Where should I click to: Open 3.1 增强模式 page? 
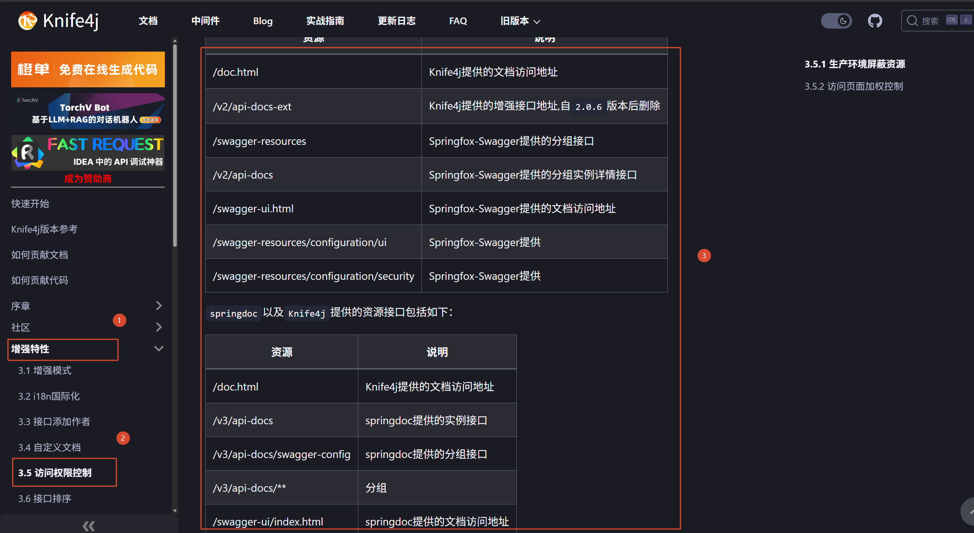click(45, 370)
